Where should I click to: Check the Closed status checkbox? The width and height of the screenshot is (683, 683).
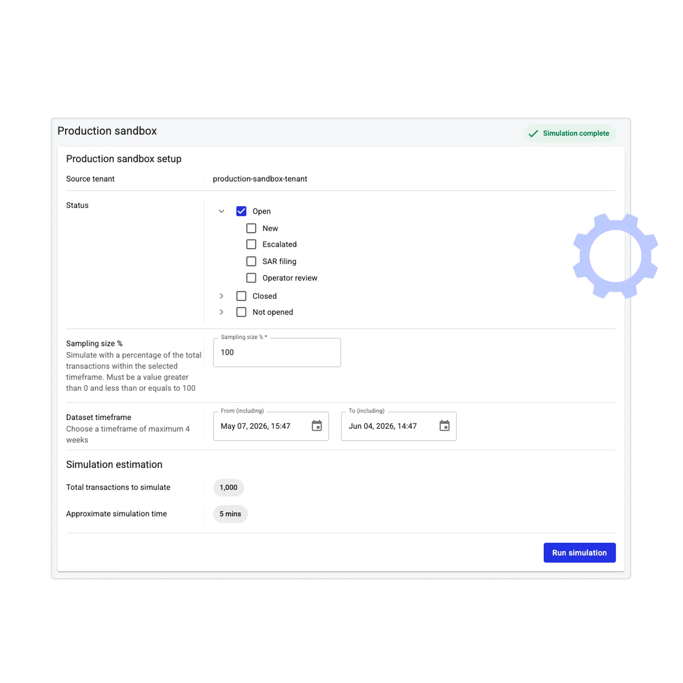click(x=241, y=296)
